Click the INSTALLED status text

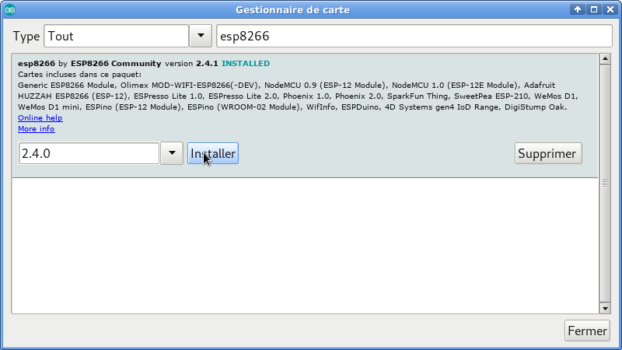pyautogui.click(x=246, y=64)
